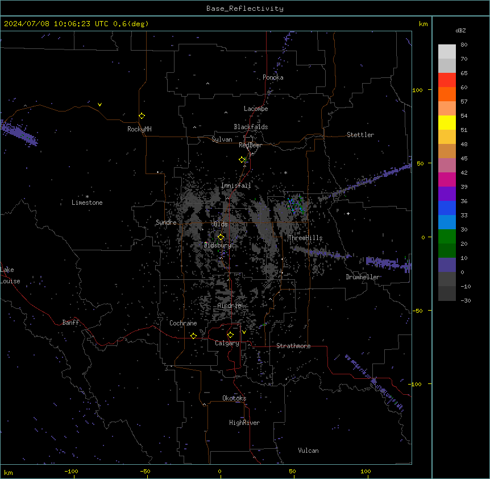Select the Lacombe map label
The height and width of the screenshot is (479, 490).
tap(256, 109)
